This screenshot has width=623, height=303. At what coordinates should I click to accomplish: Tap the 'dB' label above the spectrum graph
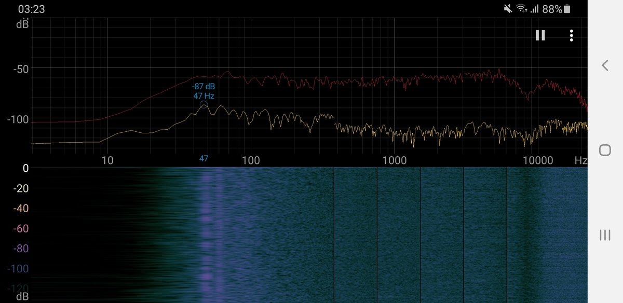(x=22, y=24)
